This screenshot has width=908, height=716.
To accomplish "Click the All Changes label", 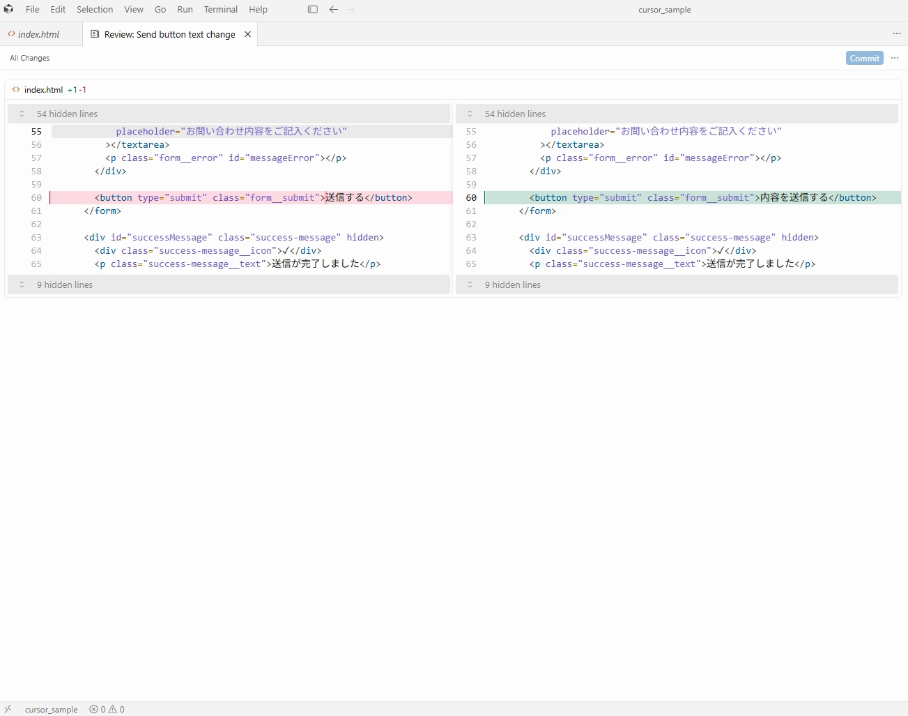I will point(30,58).
